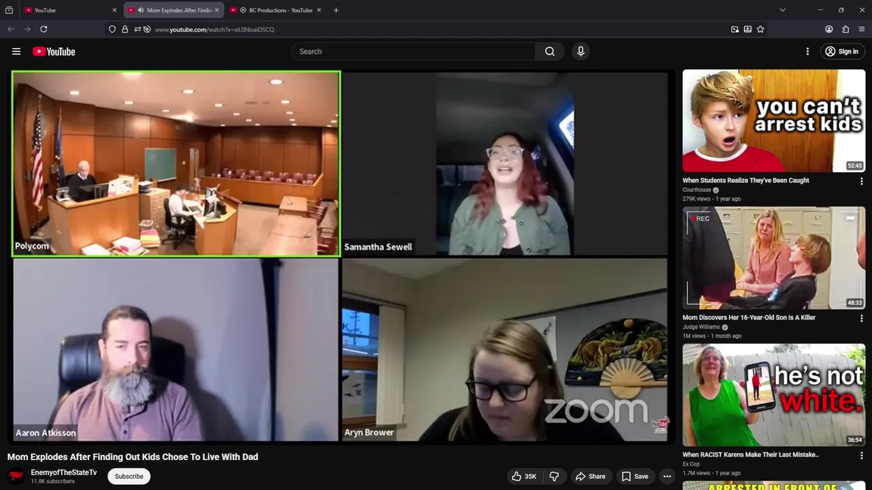Click the autoplay blocked icon in address bar
The height and width of the screenshot is (490, 872).
coord(146,29)
